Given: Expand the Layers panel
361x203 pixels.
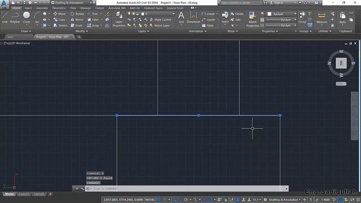Looking at the screenshot, I should (x=143, y=31).
